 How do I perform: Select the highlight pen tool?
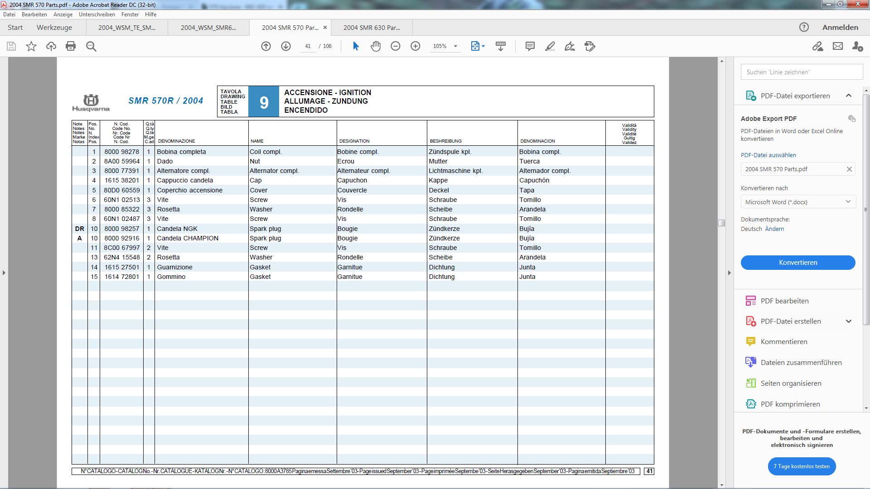click(550, 46)
